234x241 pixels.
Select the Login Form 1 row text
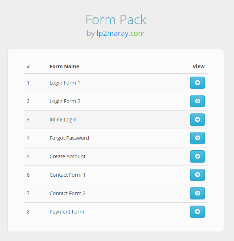(x=65, y=83)
